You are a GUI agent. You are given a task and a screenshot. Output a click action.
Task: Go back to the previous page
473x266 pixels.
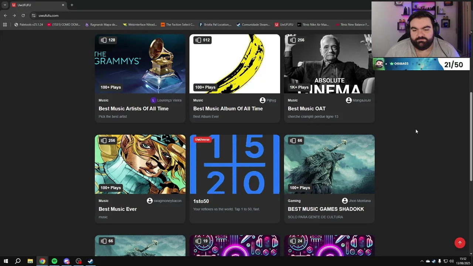coord(5,16)
